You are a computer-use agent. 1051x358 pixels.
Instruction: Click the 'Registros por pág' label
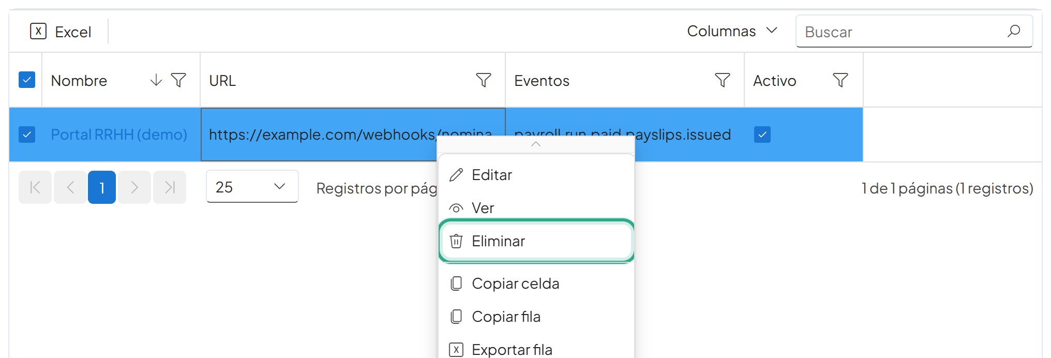(377, 188)
